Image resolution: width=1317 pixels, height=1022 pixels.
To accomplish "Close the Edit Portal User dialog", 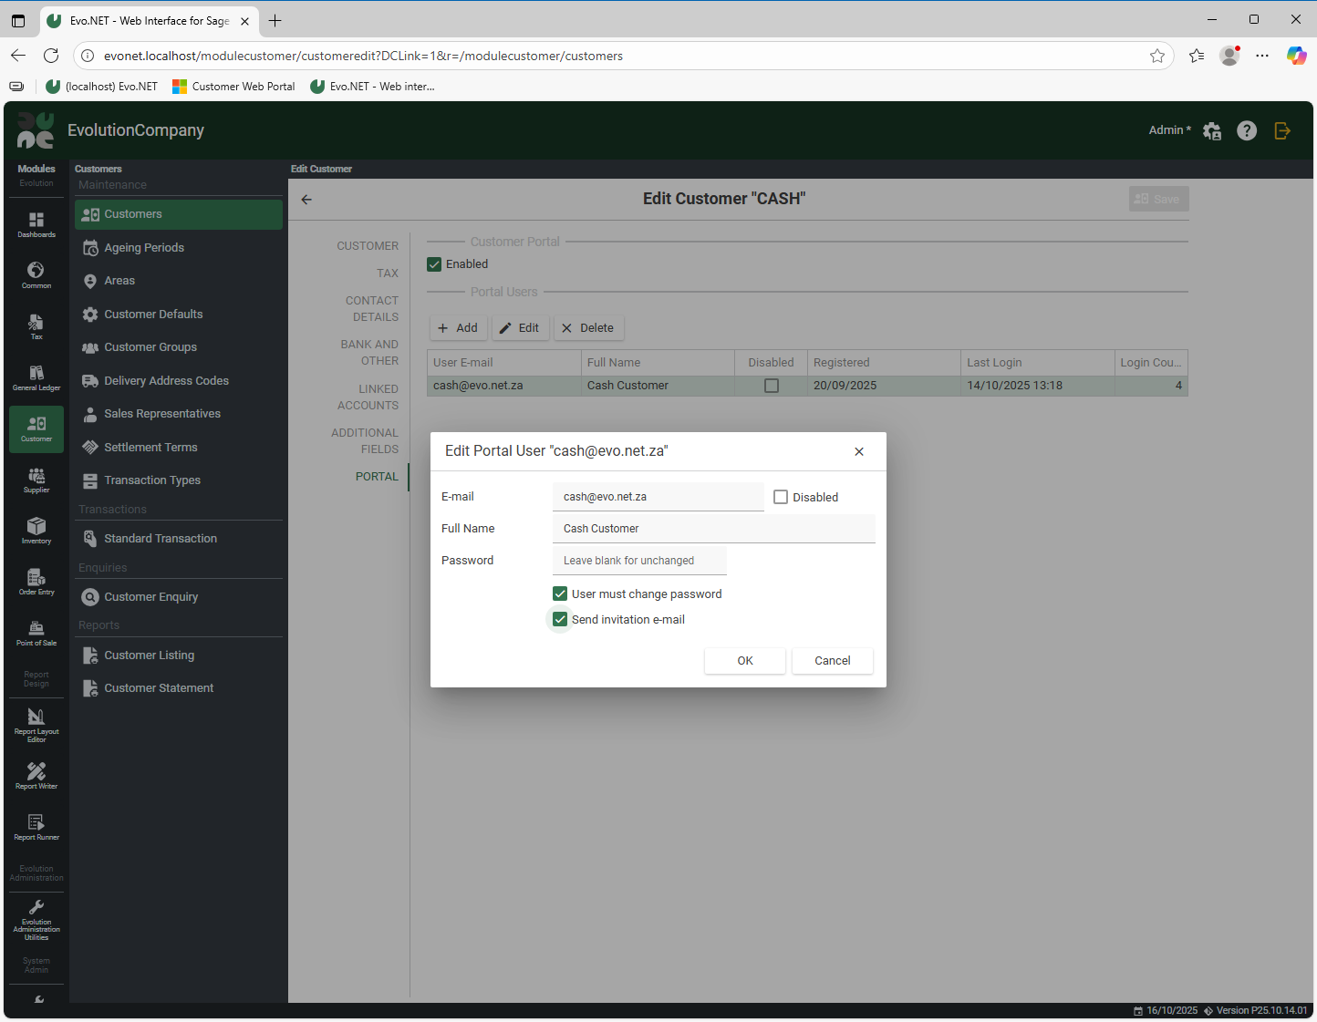I will pyautogui.click(x=858, y=451).
